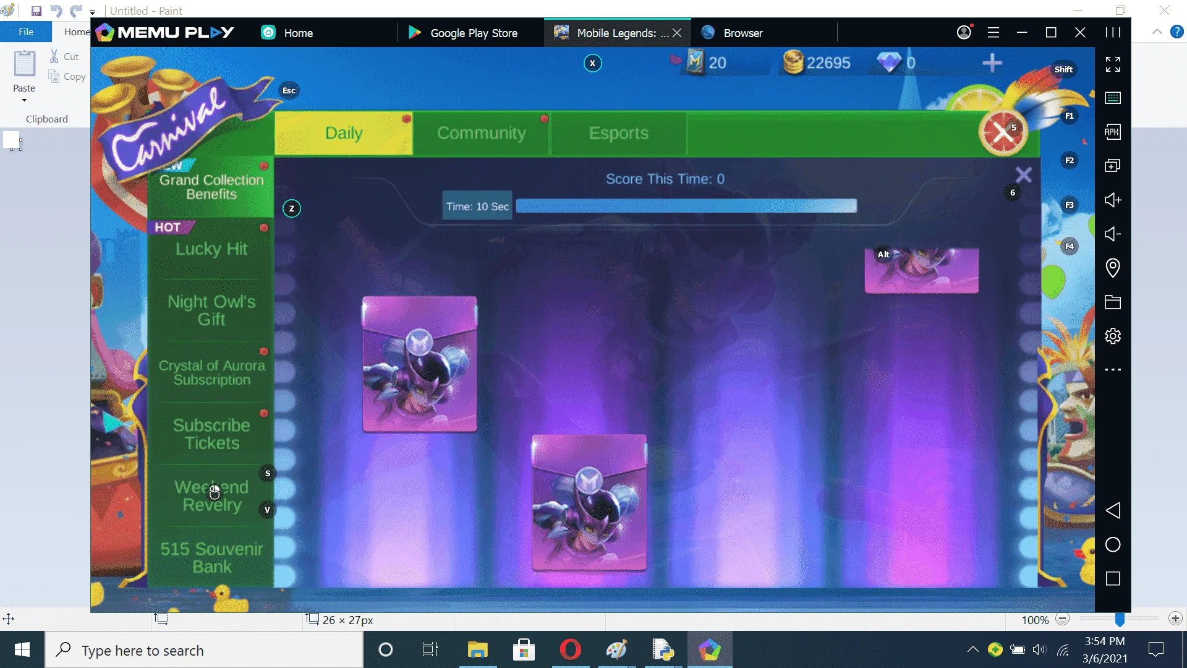Image resolution: width=1187 pixels, height=668 pixels.
Task: Open the Weekend Revelry event
Action: [211, 496]
